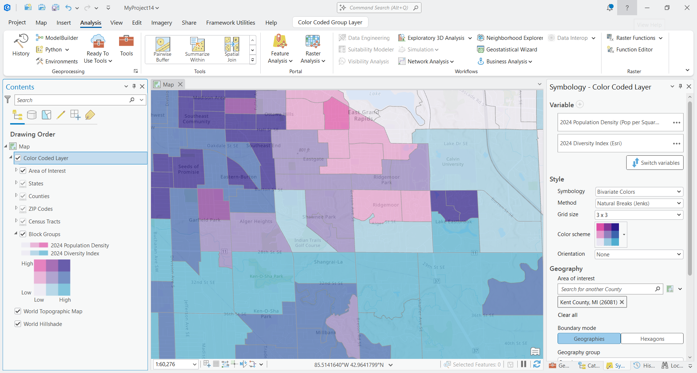Open the History tool
The height and width of the screenshot is (373, 697).
coord(21,45)
